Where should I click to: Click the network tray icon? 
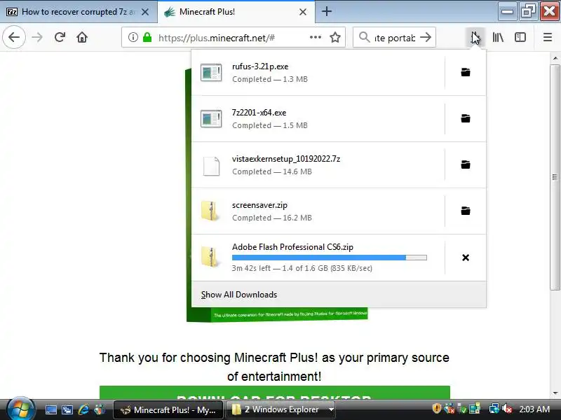click(x=494, y=409)
